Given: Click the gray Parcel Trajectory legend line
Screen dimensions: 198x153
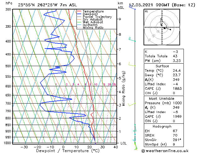Looking at the screenshot, I should point(79,17).
